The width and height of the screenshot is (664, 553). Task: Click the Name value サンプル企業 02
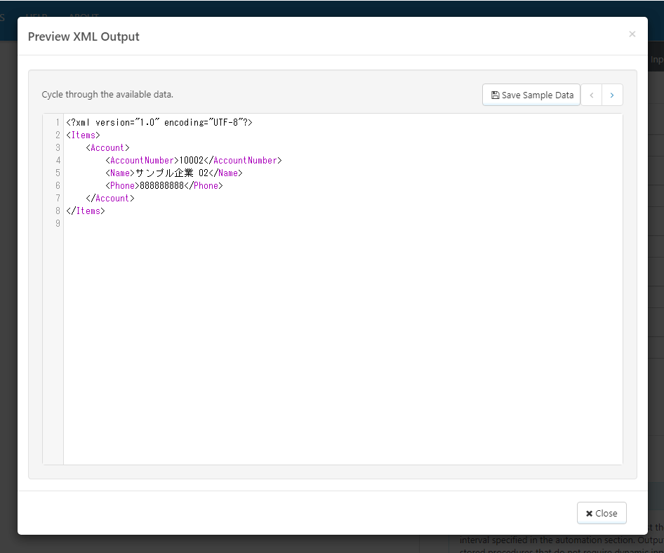[x=171, y=173]
